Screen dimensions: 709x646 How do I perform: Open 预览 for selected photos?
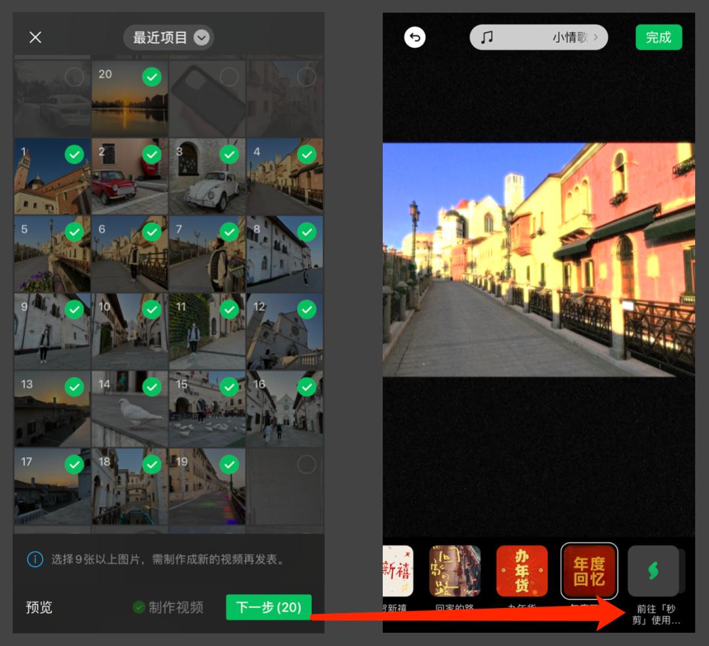39,607
